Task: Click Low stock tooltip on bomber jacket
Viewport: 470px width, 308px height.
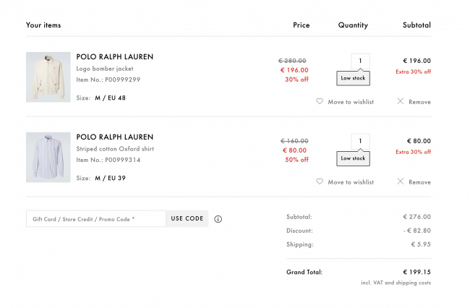Action: pos(353,78)
